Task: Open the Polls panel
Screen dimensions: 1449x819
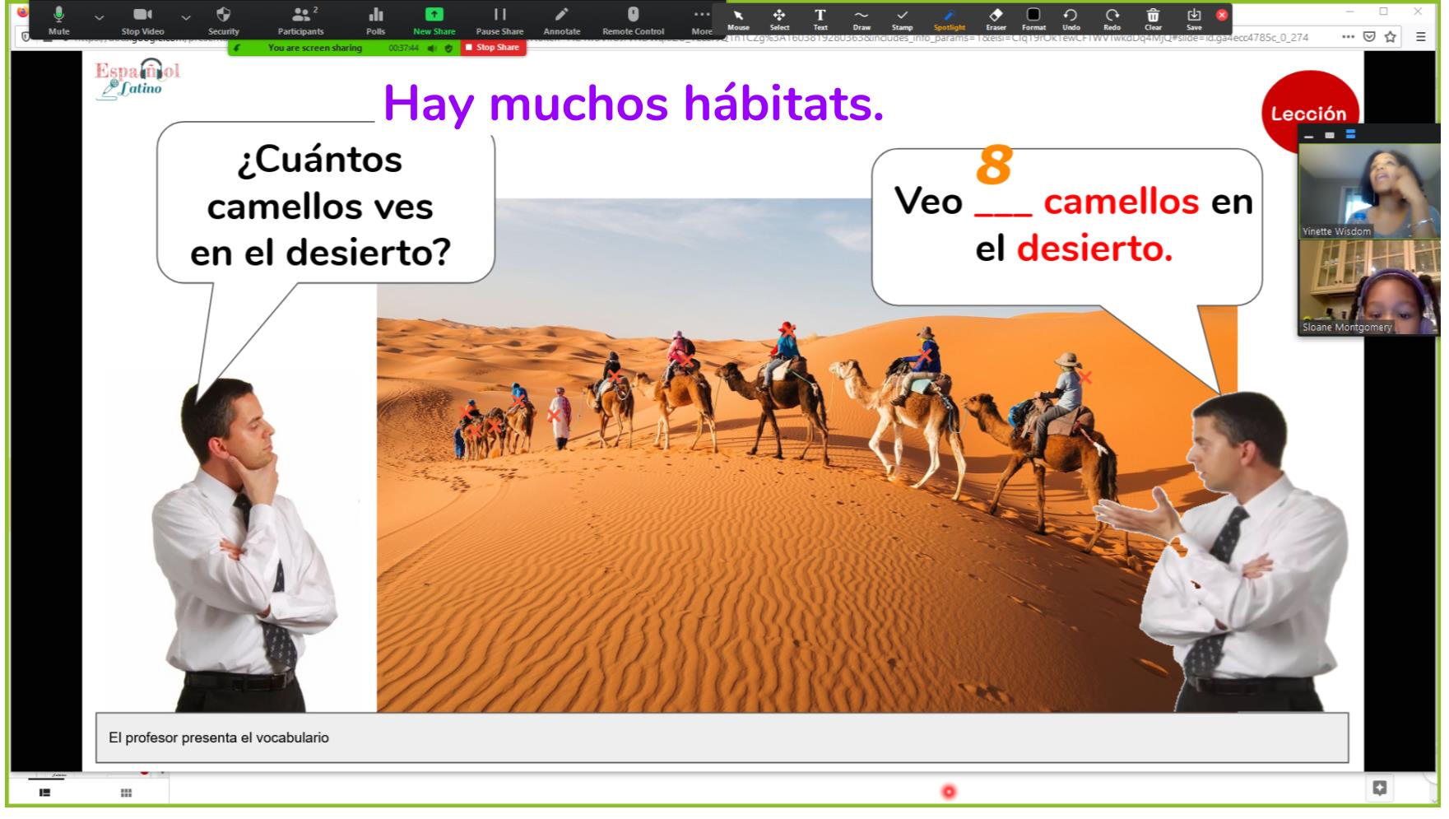Action: point(375,20)
